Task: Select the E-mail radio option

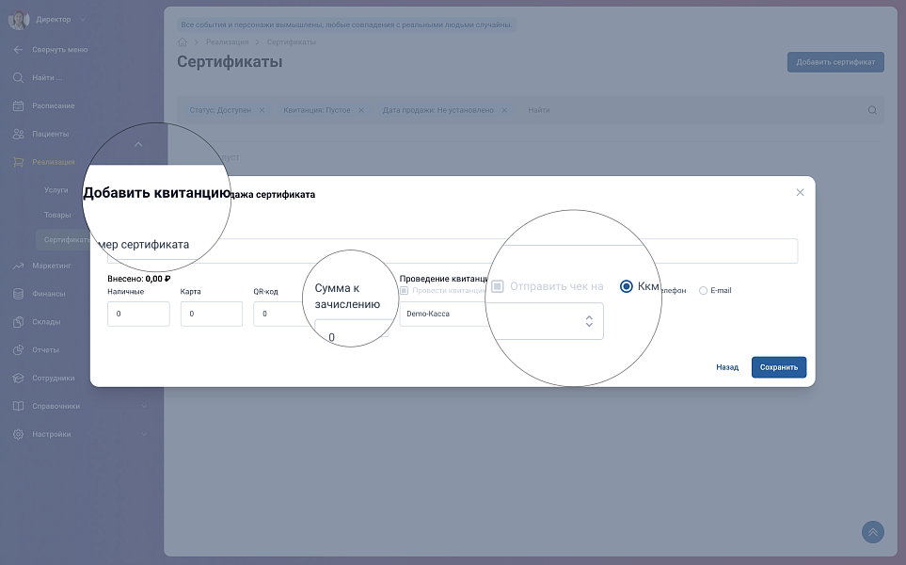Action: click(703, 291)
